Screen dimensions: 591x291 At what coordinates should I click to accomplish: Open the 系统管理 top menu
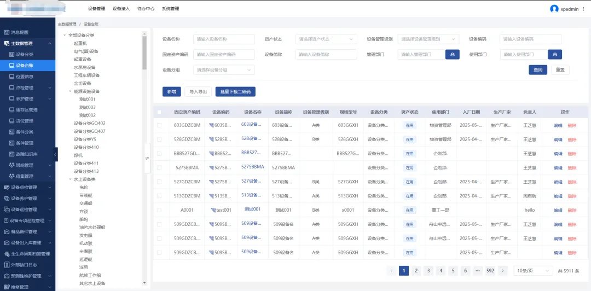[x=170, y=9]
